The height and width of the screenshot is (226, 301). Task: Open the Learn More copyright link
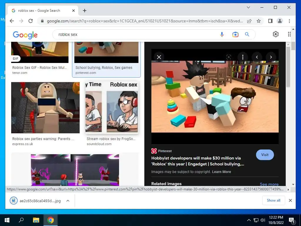coord(221,172)
